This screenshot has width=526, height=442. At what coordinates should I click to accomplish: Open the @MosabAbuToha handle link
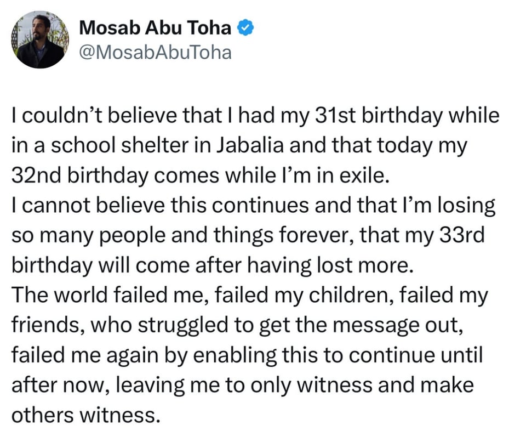pos(156,53)
